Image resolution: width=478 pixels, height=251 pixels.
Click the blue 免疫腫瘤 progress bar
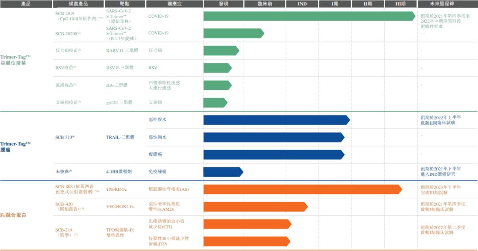click(223, 172)
